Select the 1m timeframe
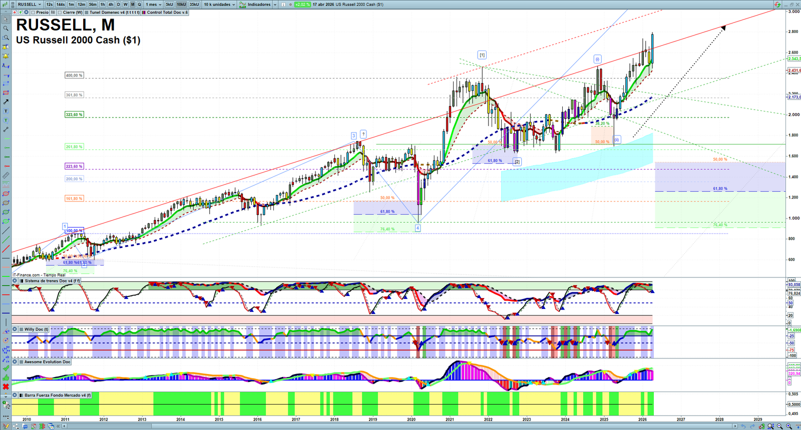Viewport: 801px width, 430px height. click(72, 4)
